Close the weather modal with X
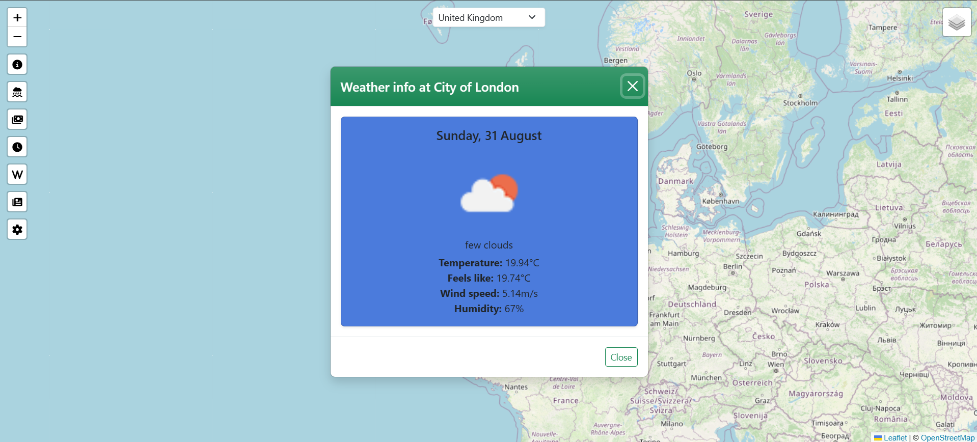This screenshot has height=442, width=977. 632,87
